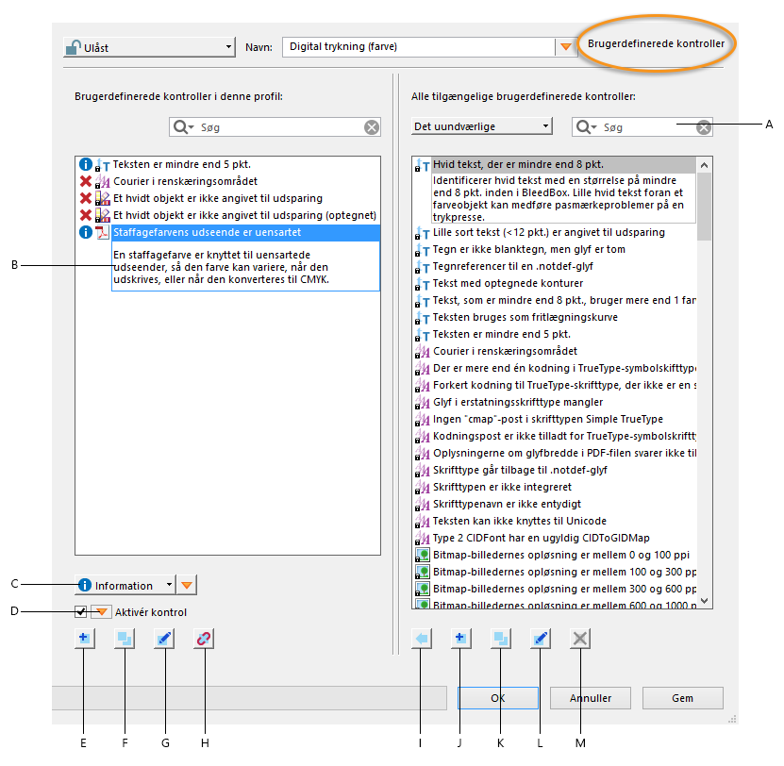The width and height of the screenshot is (784, 766).
Task: Open the orange arrow menu beside Navn field
Action: (565, 46)
